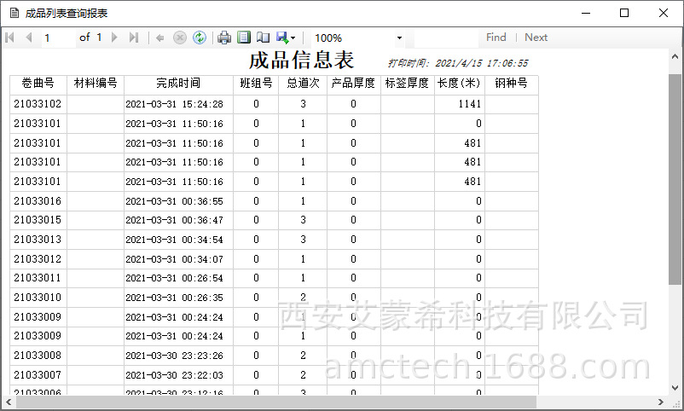Print the report
The width and height of the screenshot is (684, 411).
pyautogui.click(x=224, y=38)
